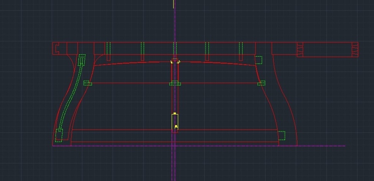This screenshot has width=374, height=181.
Task: Click the green dashed tenon at upper stretcher's left end
Action: (x=88, y=83)
